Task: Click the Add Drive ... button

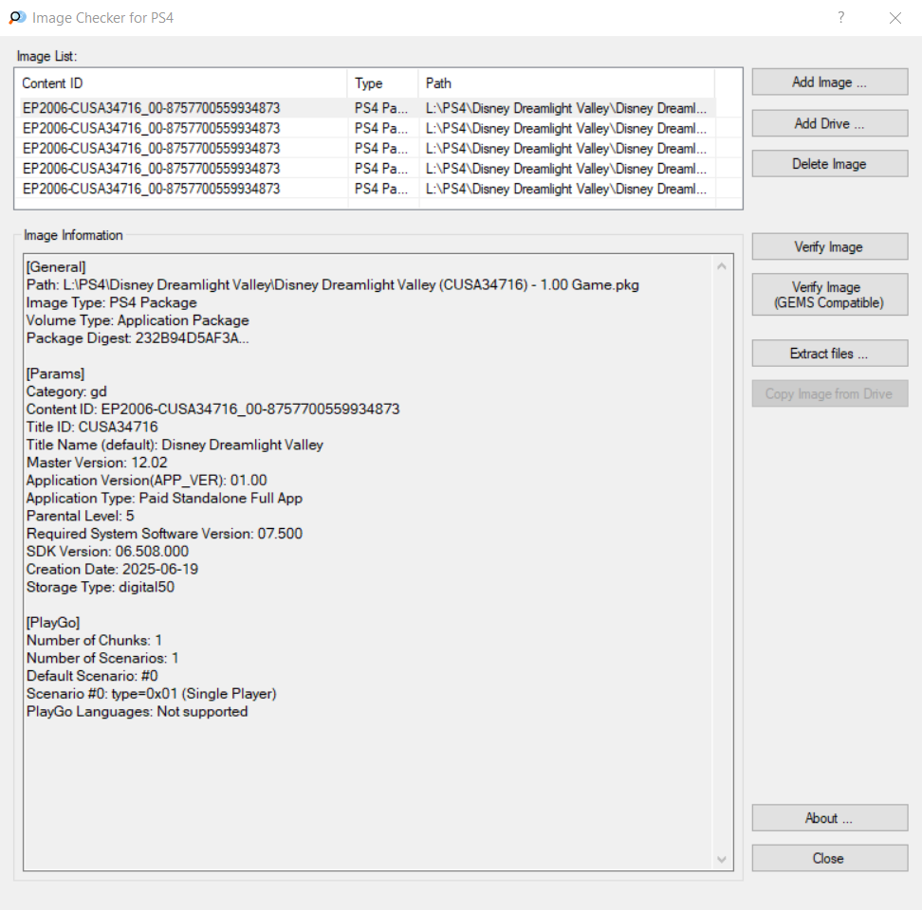Action: [x=829, y=123]
